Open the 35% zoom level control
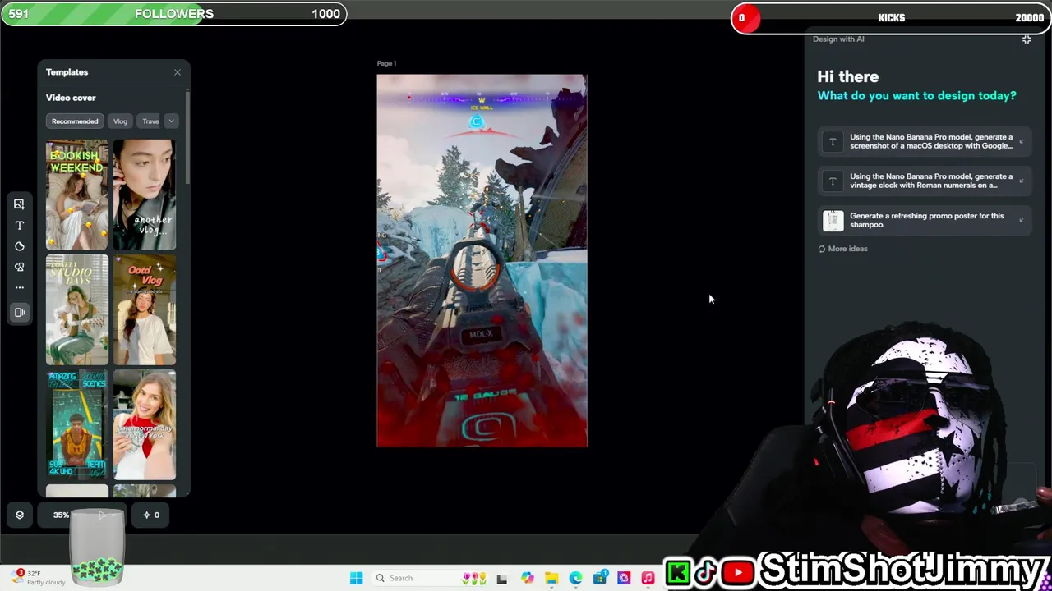 (62, 515)
